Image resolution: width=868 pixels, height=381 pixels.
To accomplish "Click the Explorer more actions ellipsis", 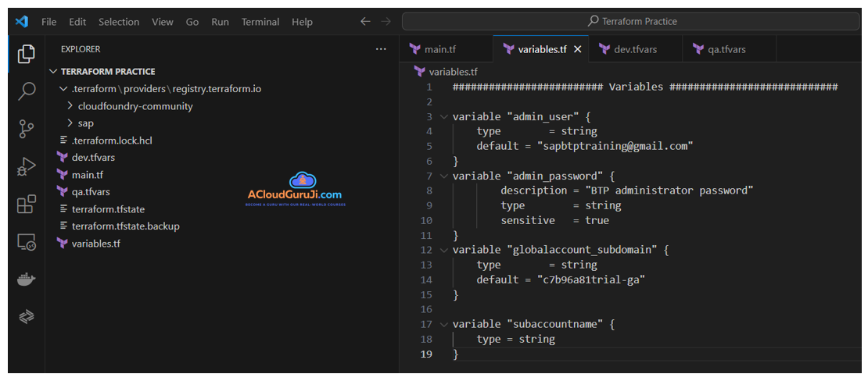I will (x=381, y=49).
